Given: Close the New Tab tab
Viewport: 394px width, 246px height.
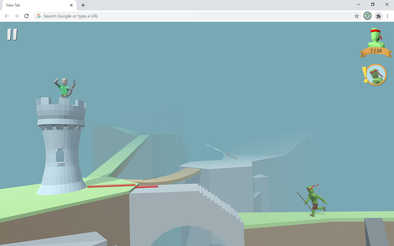Looking at the screenshot, I should coord(71,5).
